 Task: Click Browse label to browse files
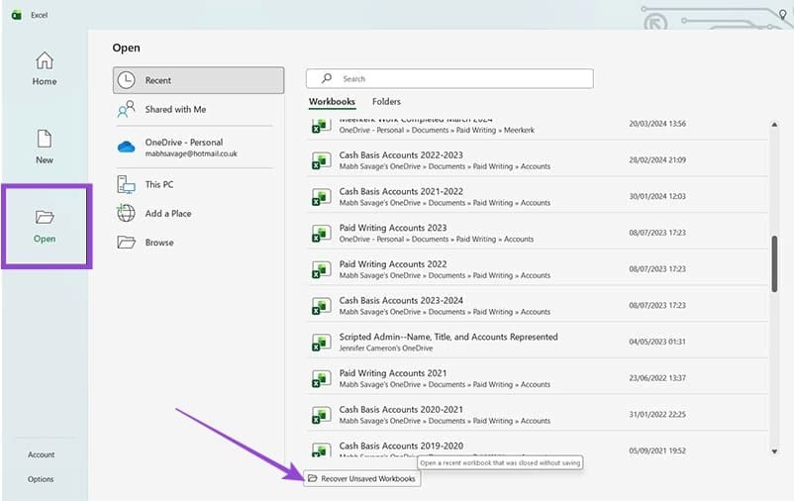159,243
